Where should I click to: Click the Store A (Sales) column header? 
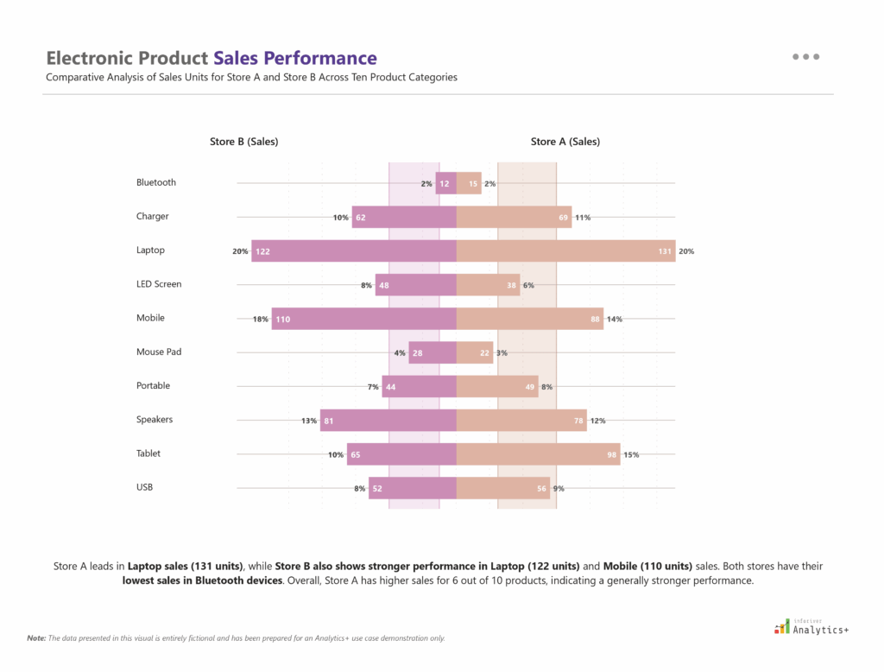tap(565, 142)
